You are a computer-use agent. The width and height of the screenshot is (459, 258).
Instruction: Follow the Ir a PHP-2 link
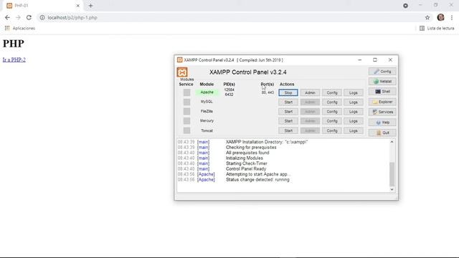click(x=14, y=59)
